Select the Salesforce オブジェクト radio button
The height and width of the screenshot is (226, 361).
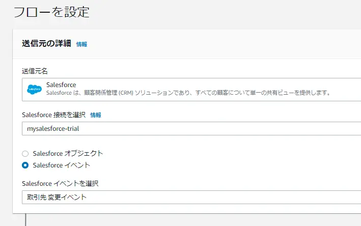[25, 154]
